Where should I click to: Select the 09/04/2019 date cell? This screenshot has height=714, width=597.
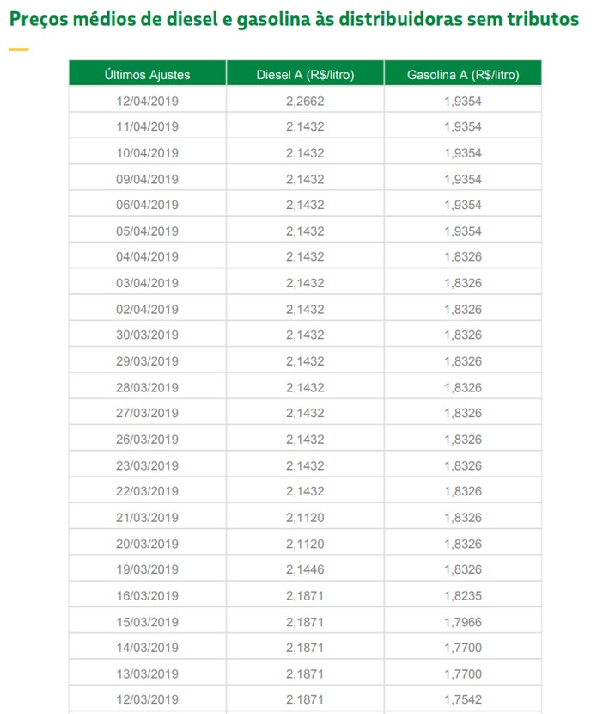click(x=147, y=179)
